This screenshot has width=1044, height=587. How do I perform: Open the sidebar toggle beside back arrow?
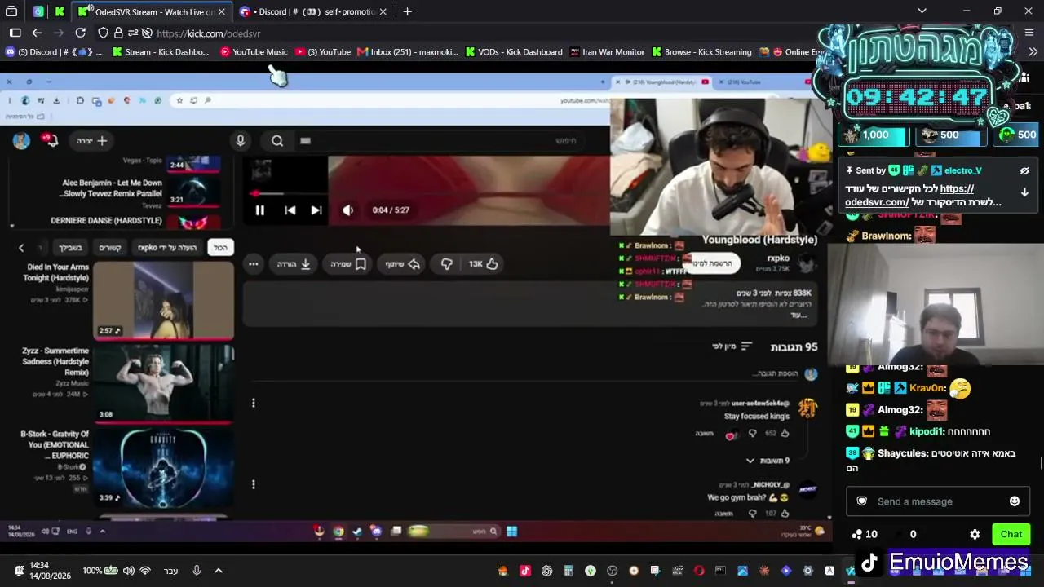pyautogui.click(x=15, y=33)
